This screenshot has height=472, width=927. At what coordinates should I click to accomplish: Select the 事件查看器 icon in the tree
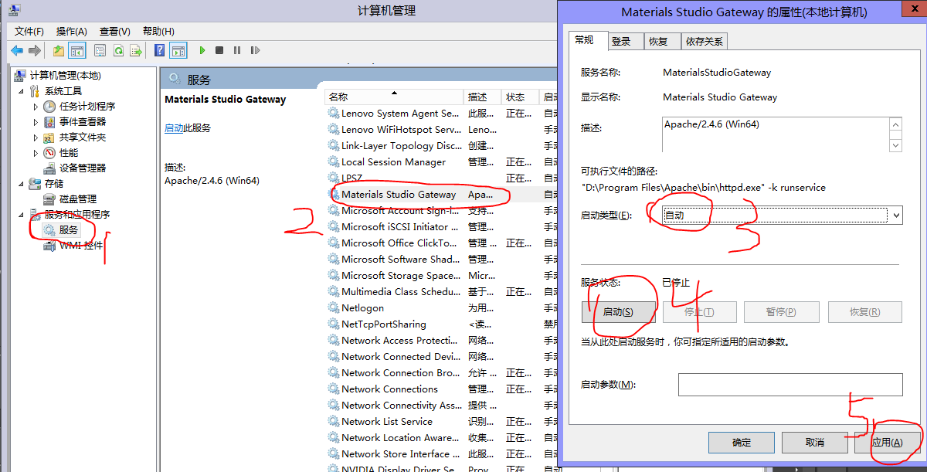(x=49, y=121)
